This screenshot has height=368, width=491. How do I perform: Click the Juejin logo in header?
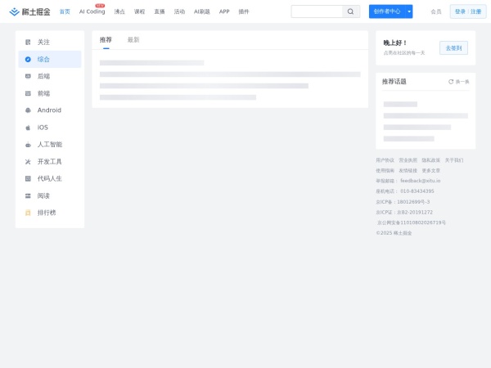(x=29, y=11)
